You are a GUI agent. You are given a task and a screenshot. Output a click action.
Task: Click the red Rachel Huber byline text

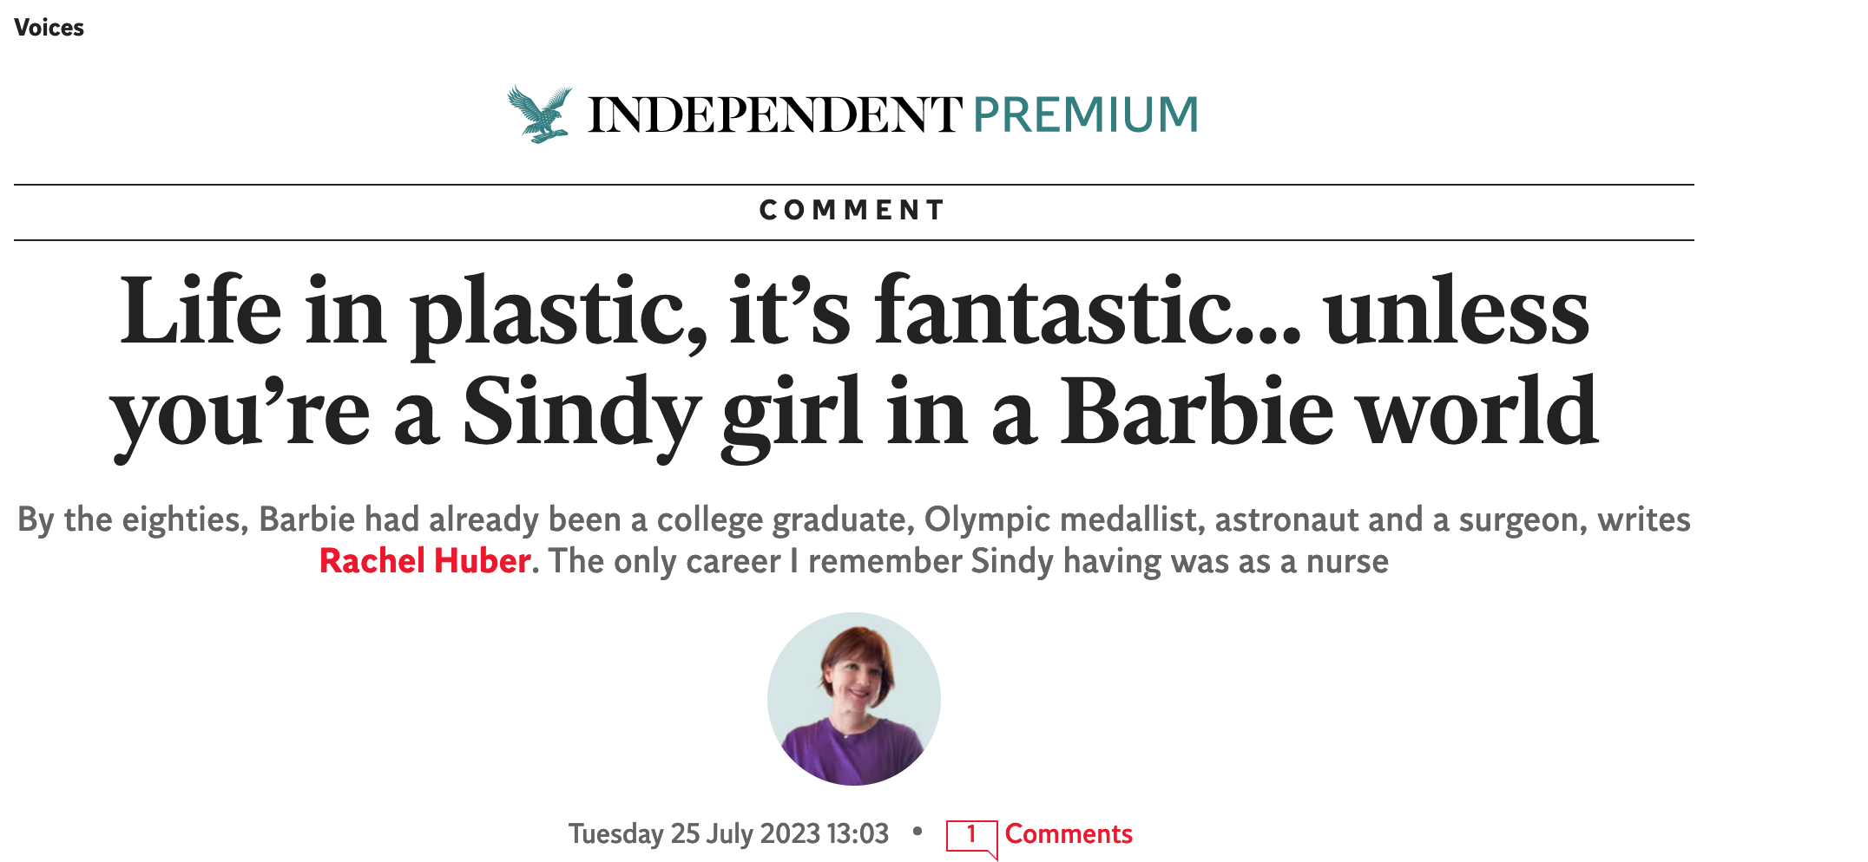[424, 562]
